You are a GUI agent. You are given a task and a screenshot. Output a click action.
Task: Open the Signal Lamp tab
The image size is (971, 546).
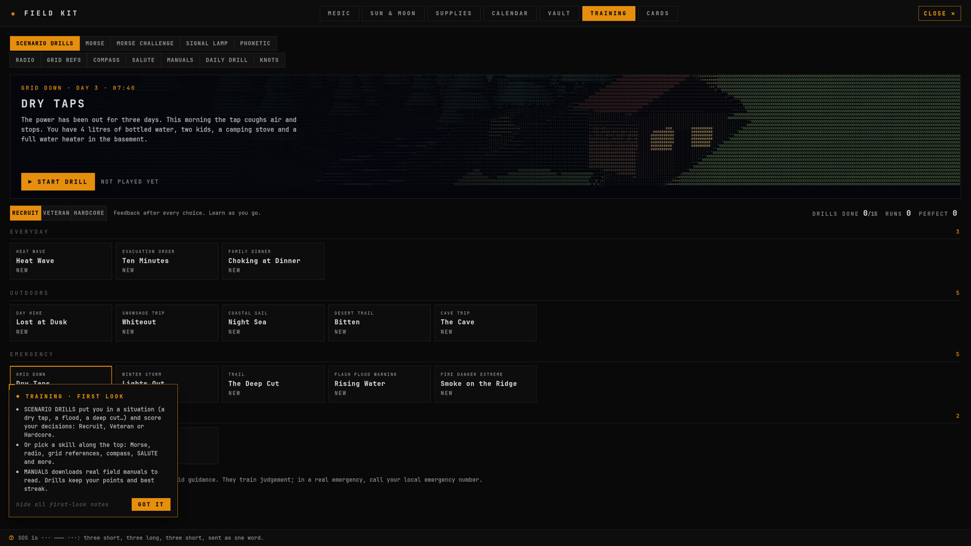(x=207, y=44)
